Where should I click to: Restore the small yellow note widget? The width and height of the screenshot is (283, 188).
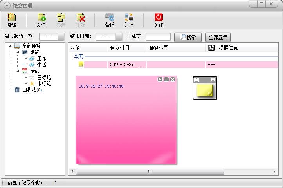[x=213, y=80]
